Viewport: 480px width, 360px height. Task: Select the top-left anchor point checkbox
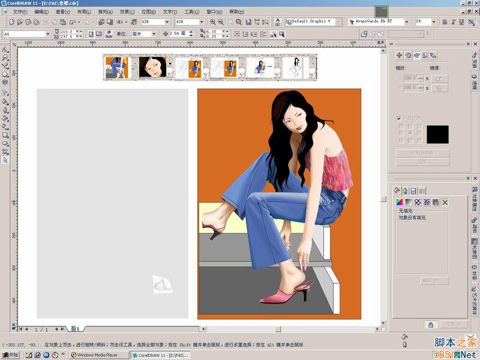click(401, 126)
